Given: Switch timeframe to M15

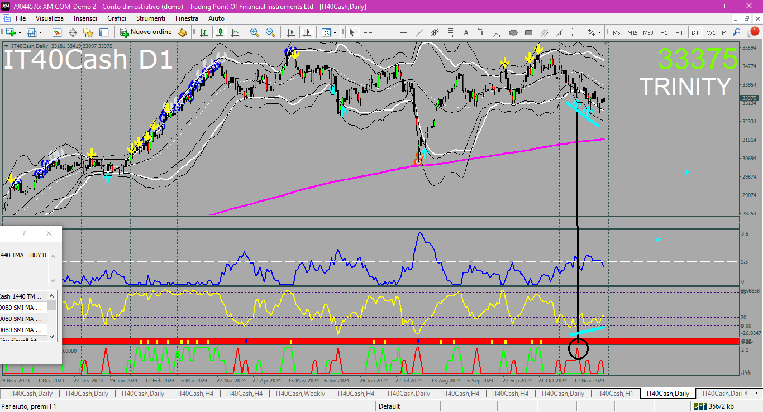Looking at the screenshot, I should [x=632, y=32].
